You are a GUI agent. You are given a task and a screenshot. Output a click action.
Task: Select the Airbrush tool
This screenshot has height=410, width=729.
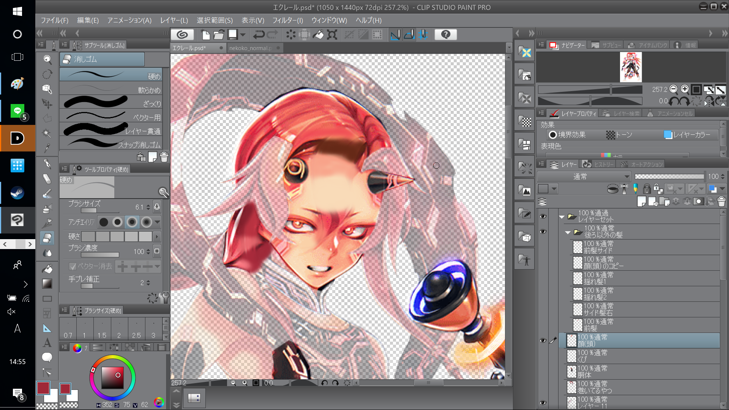tap(47, 208)
